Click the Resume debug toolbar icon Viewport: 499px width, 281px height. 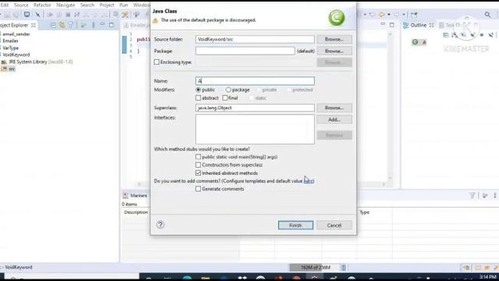coord(50,15)
